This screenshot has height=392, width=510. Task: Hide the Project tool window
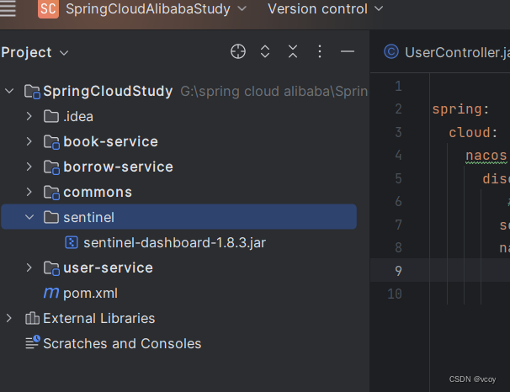coord(347,52)
